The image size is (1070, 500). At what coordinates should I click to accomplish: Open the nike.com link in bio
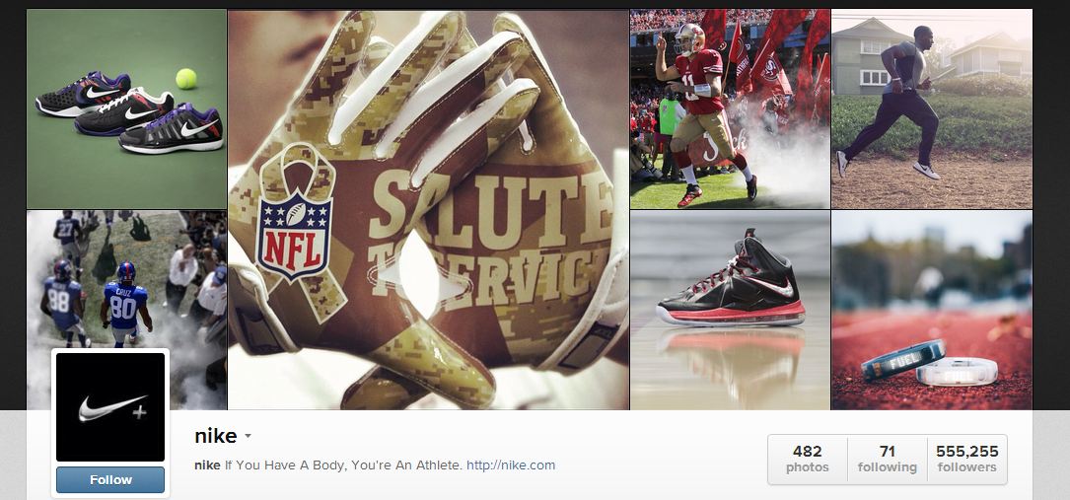point(511,465)
